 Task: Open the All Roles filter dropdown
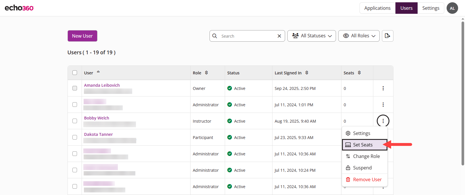point(359,36)
